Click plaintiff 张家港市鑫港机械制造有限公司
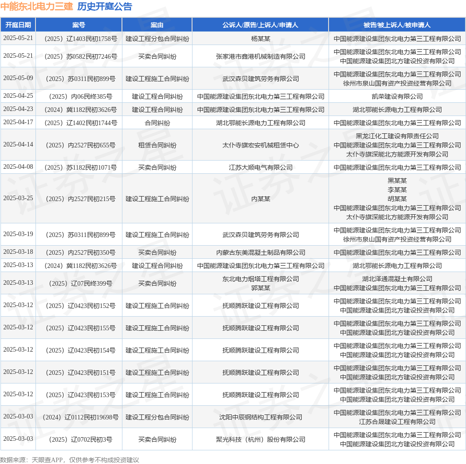This screenshot has height=464, width=466. click(x=261, y=56)
